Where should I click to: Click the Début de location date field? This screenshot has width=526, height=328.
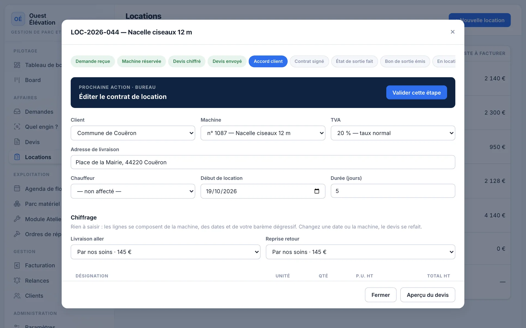[x=263, y=191]
